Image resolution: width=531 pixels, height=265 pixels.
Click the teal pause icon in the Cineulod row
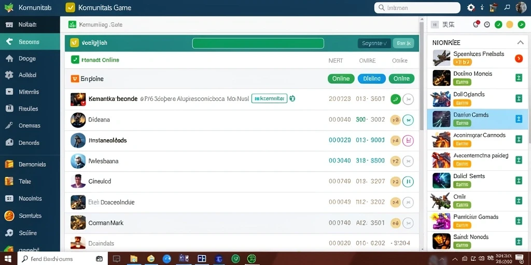(x=408, y=182)
